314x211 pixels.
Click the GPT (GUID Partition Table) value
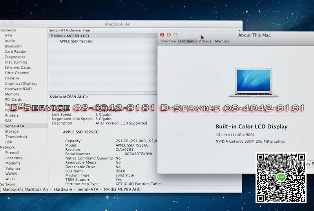coord(139,184)
